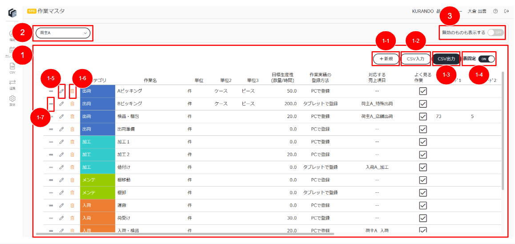The image size is (515, 244).
Task: Click the logout icon at top right
Action: point(506,11)
